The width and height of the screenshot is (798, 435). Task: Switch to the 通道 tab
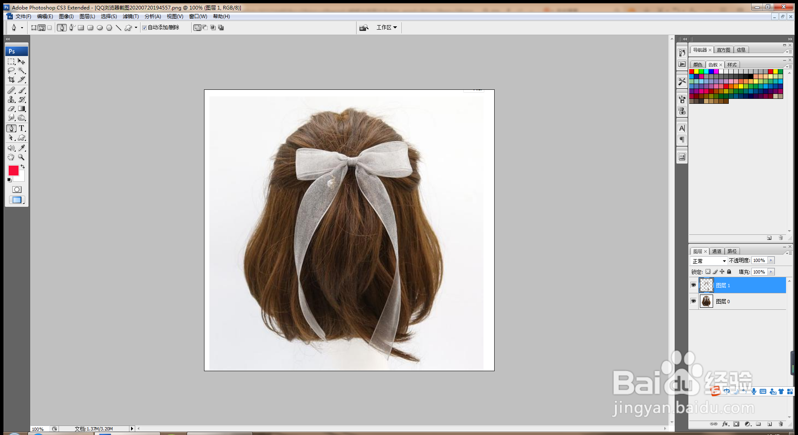click(x=717, y=251)
